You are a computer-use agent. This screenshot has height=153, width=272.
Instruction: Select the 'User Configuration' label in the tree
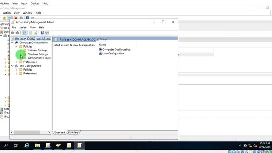point(30,66)
